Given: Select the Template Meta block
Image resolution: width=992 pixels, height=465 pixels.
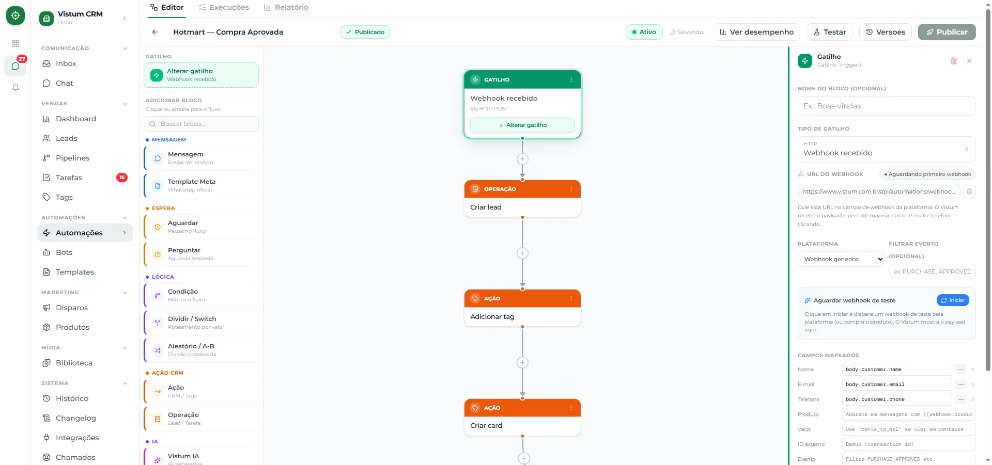Looking at the screenshot, I should click(x=201, y=185).
